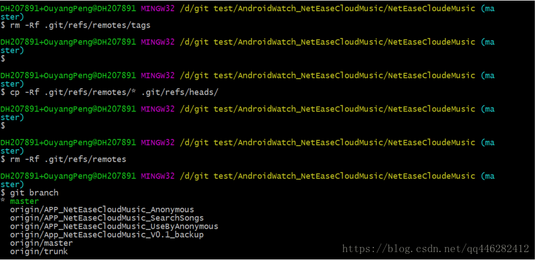The image size is (536, 260).
Task: Click the 'rm -Rf .git/refs/remotes' command without tags
Action: (68, 159)
